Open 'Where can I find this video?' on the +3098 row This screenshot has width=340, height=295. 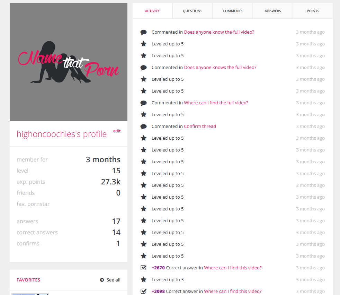tap(233, 291)
